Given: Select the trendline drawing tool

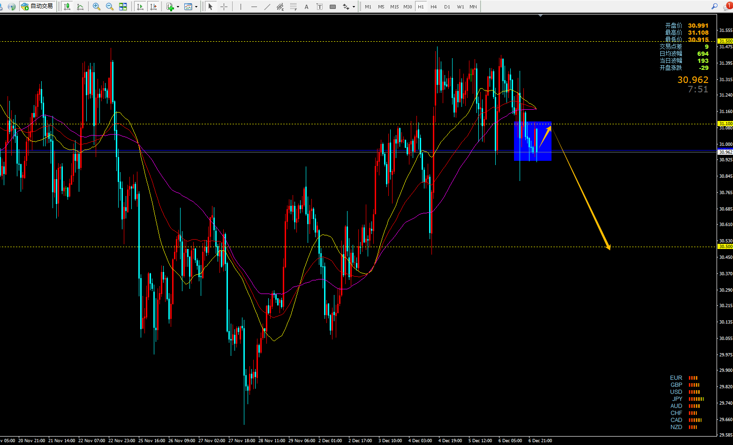Looking at the screenshot, I should [267, 7].
